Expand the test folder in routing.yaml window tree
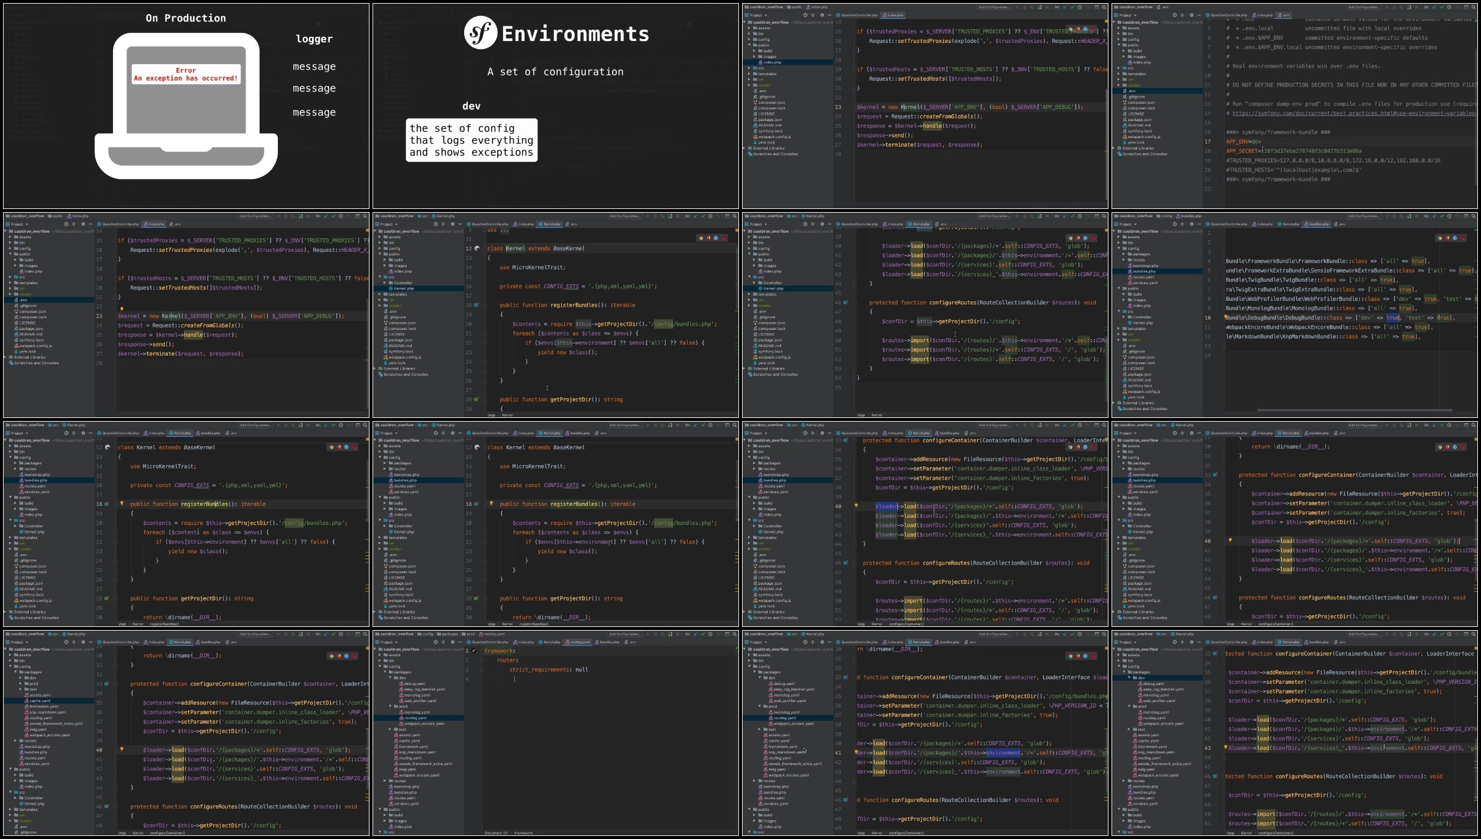 [390, 729]
